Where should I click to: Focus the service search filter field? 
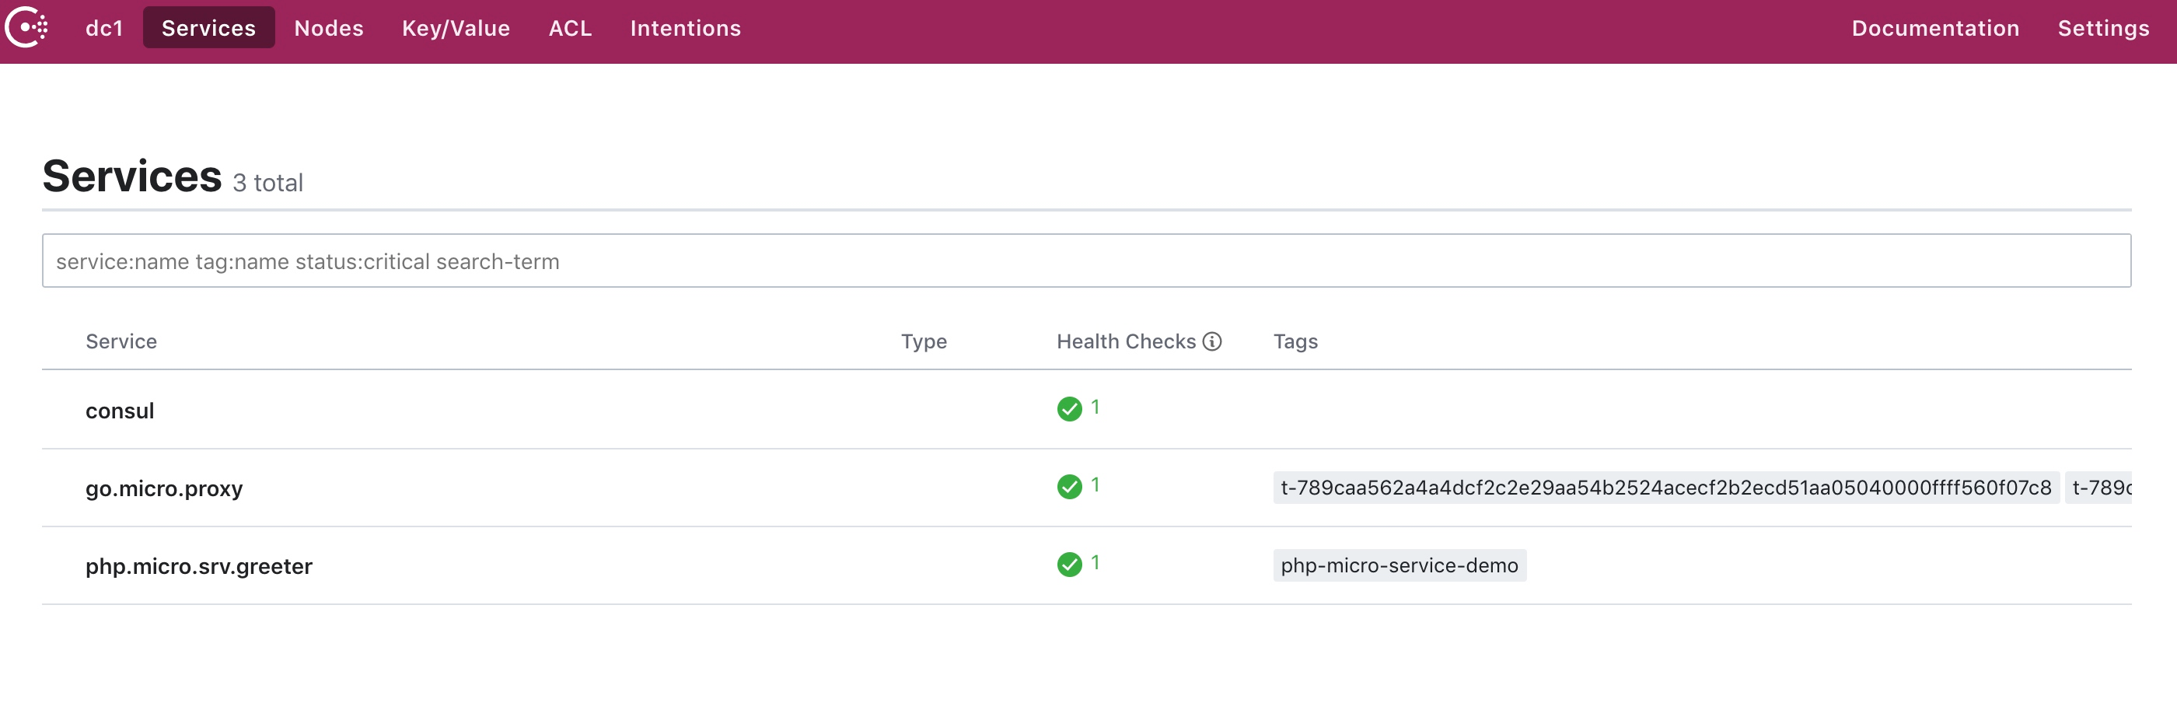pyautogui.click(x=1086, y=261)
